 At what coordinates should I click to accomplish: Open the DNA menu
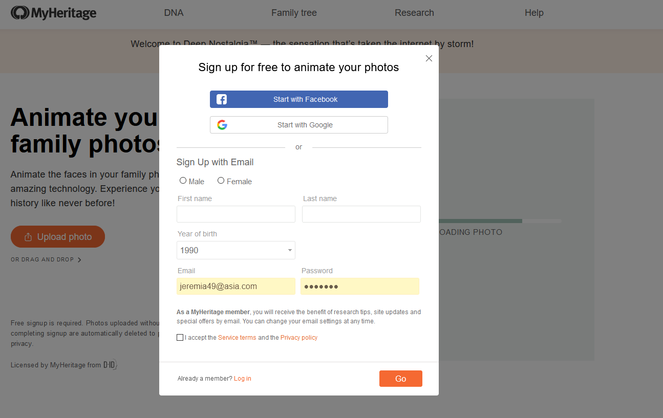point(174,13)
